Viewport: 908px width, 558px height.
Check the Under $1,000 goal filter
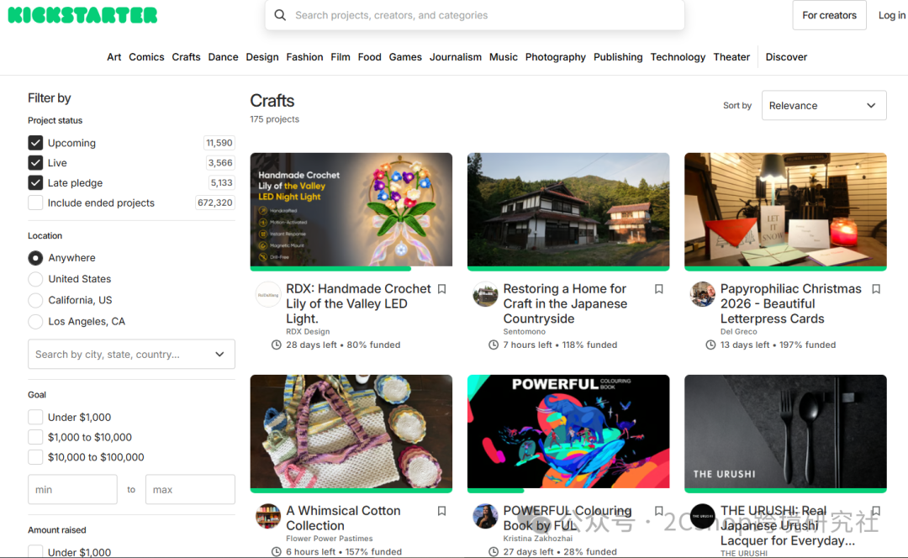[35, 418]
